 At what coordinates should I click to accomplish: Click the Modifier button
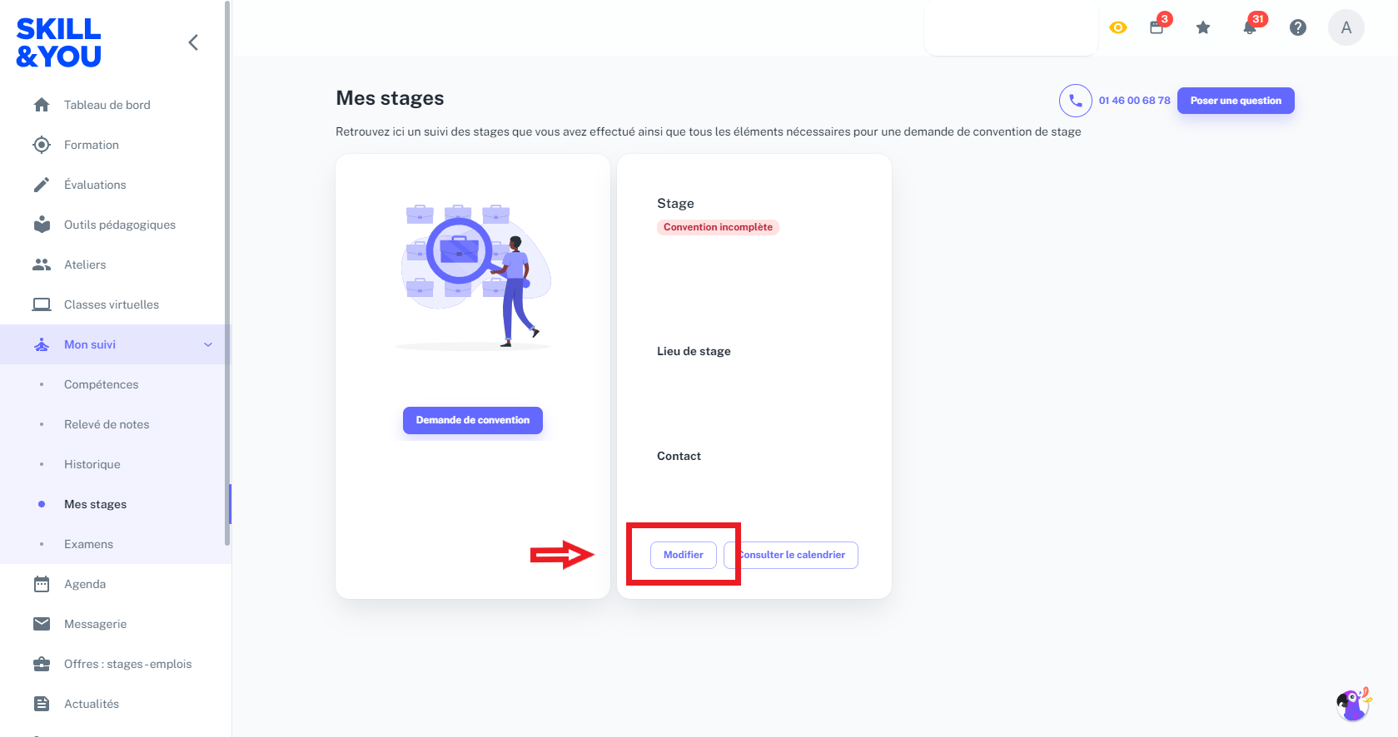point(684,555)
